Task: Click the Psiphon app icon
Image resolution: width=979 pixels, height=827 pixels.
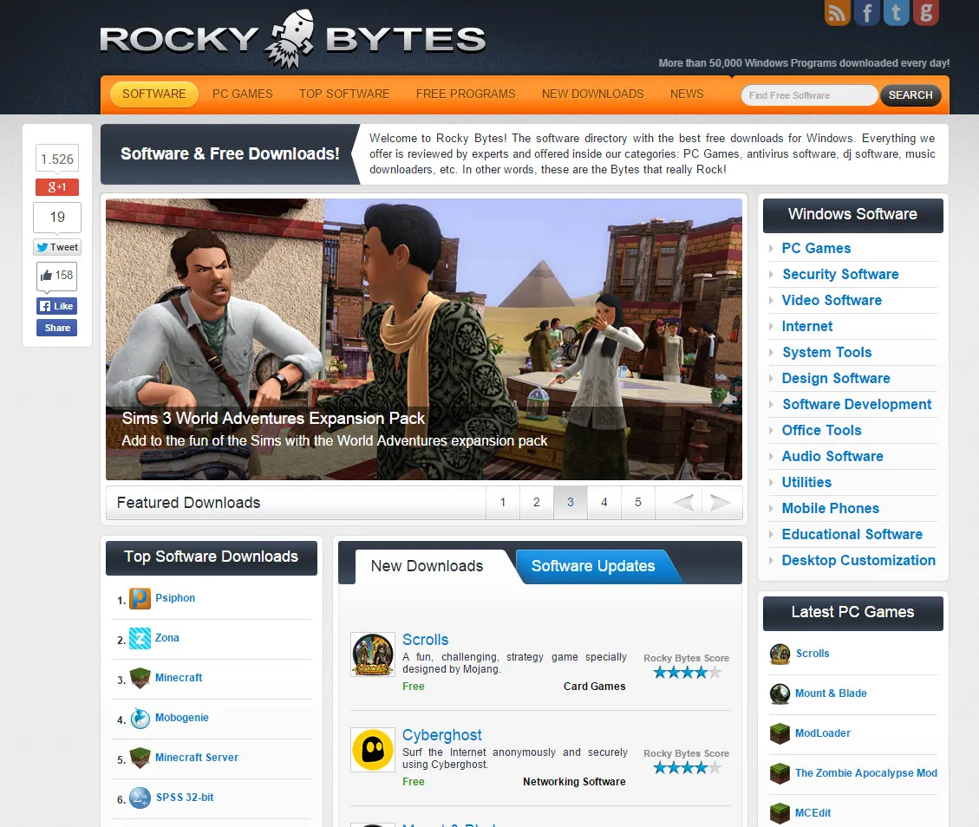Action: tap(140, 599)
